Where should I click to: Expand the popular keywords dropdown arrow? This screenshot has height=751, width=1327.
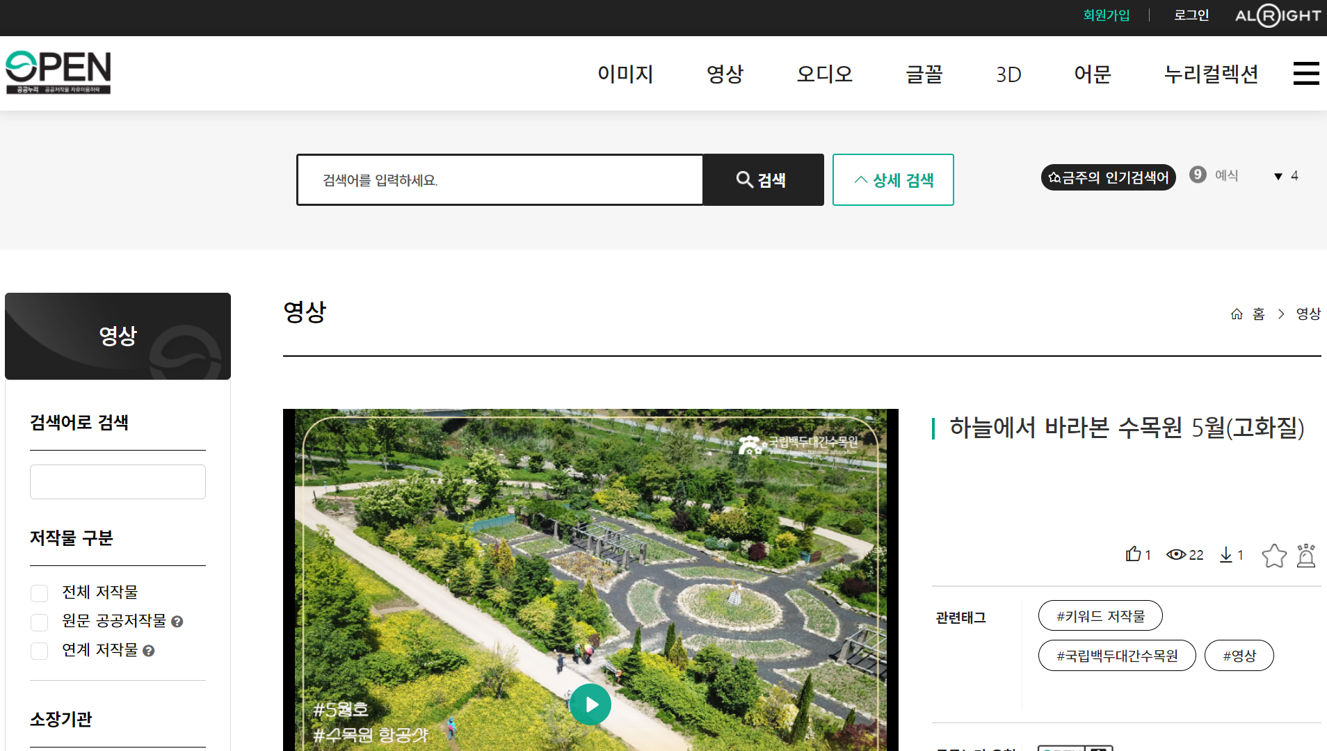coord(1278,177)
